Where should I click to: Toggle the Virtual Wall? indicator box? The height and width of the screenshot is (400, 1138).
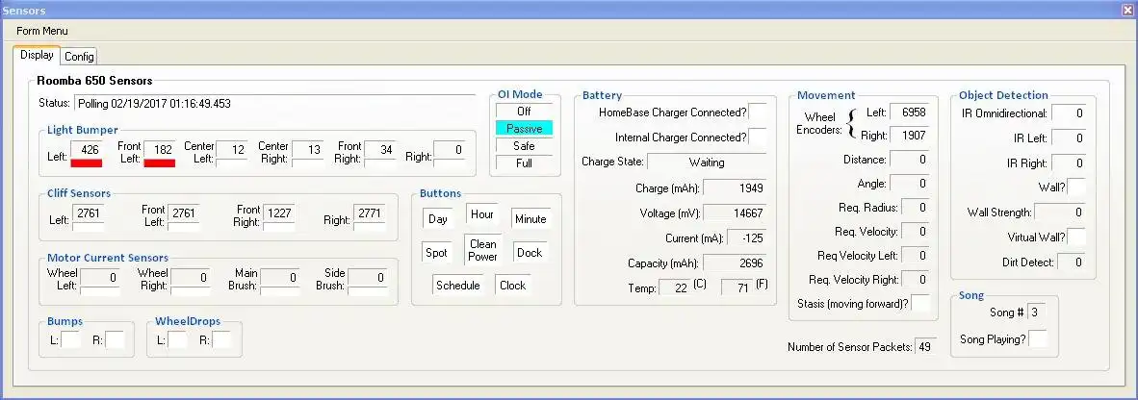(1076, 237)
